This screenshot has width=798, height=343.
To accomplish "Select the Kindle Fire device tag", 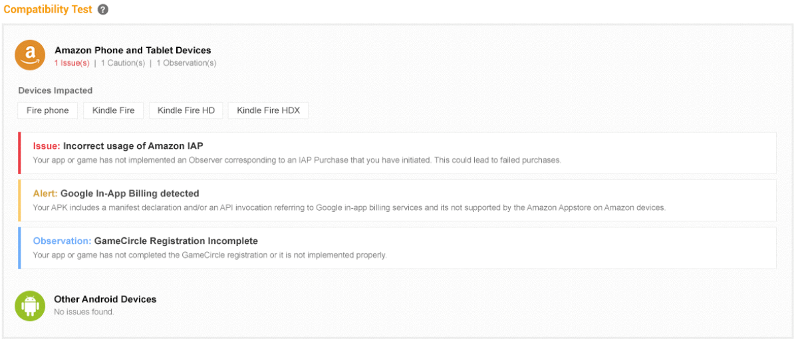I will pyautogui.click(x=113, y=110).
